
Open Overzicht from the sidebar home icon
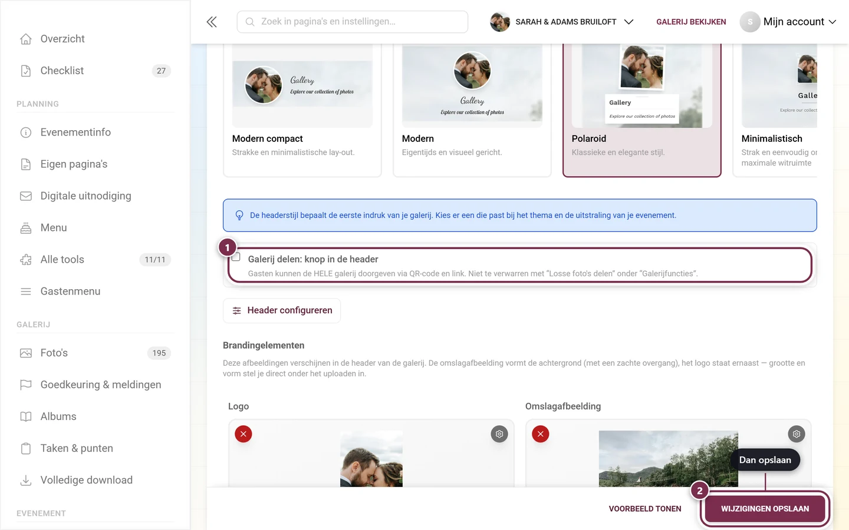point(26,39)
